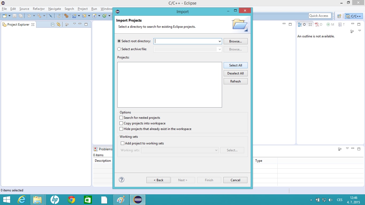Click the Save icon in toolbar
The width and height of the screenshot is (365, 205).
pos(14,16)
